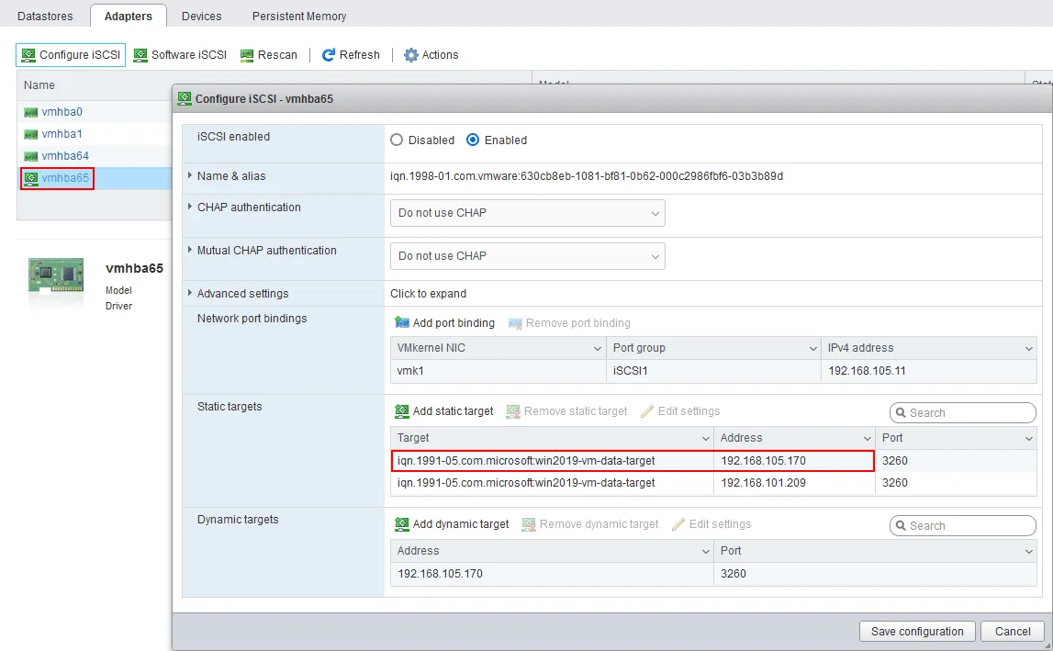Click Add static target
The image size is (1053, 651).
[x=443, y=410]
